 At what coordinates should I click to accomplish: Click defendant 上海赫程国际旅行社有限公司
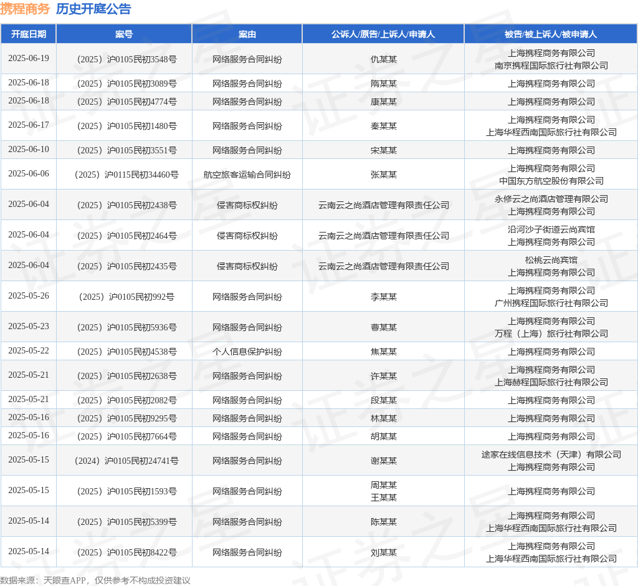coord(551,382)
